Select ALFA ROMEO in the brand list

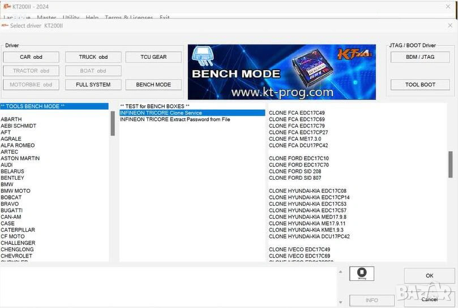coord(18,145)
